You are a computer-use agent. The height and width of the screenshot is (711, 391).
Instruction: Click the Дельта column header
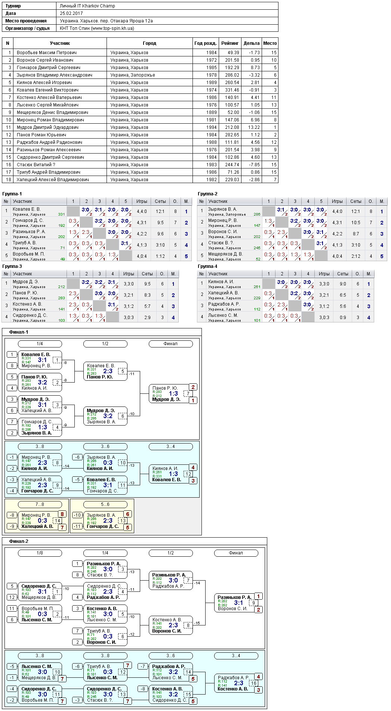pos(252,43)
